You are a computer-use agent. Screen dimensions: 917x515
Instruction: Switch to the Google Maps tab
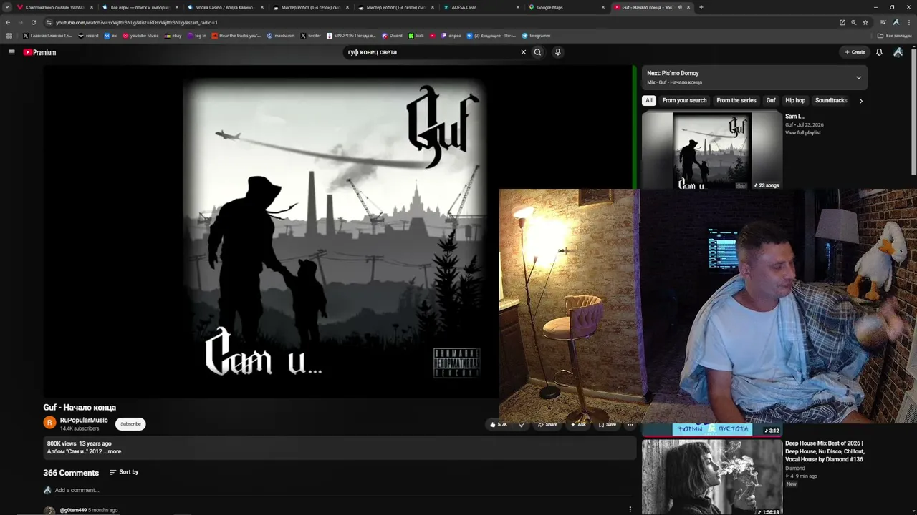pos(567,7)
